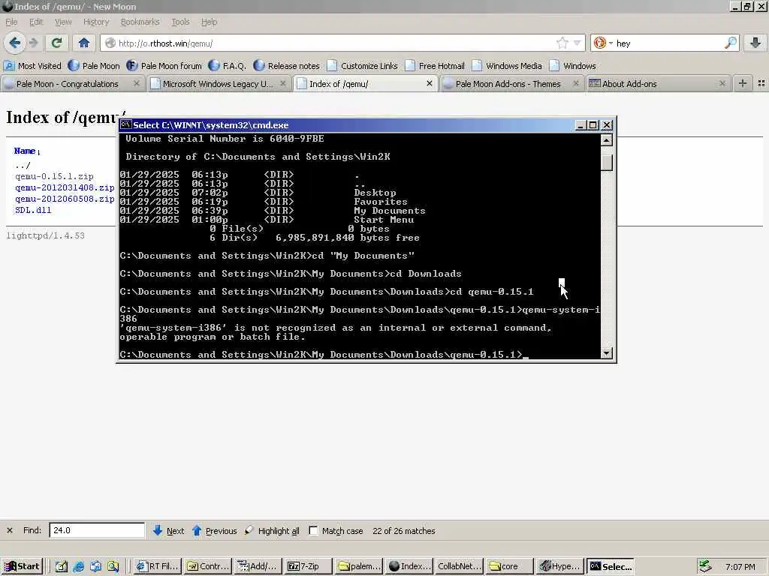Screen dimensions: 769x576
Task: Launch Internet Explorer quick launch icon
Action: coord(78,566)
